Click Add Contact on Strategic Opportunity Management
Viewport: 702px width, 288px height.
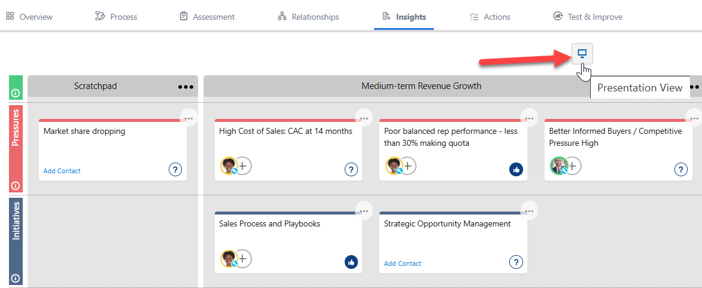coord(402,264)
